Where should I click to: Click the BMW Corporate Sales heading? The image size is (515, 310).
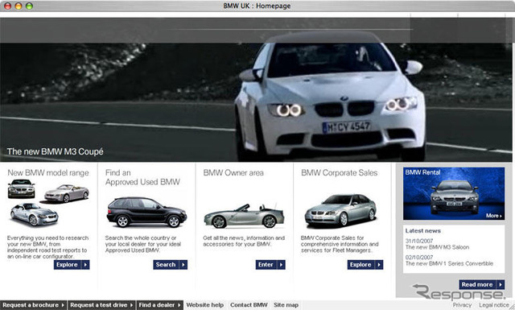[340, 172]
